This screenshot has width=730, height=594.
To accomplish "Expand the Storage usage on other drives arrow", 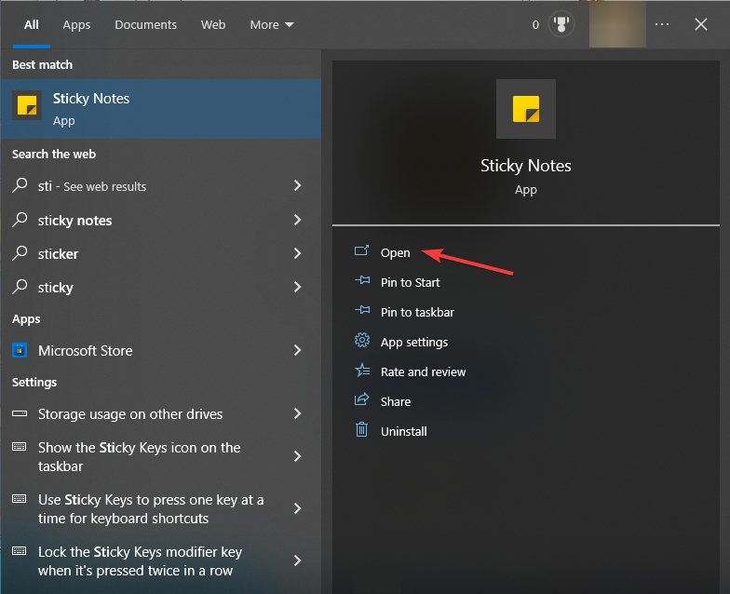I will coord(298,413).
